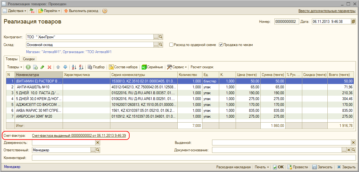Click the copy row icon
The height and width of the screenshot is (172, 359).
[35, 67]
